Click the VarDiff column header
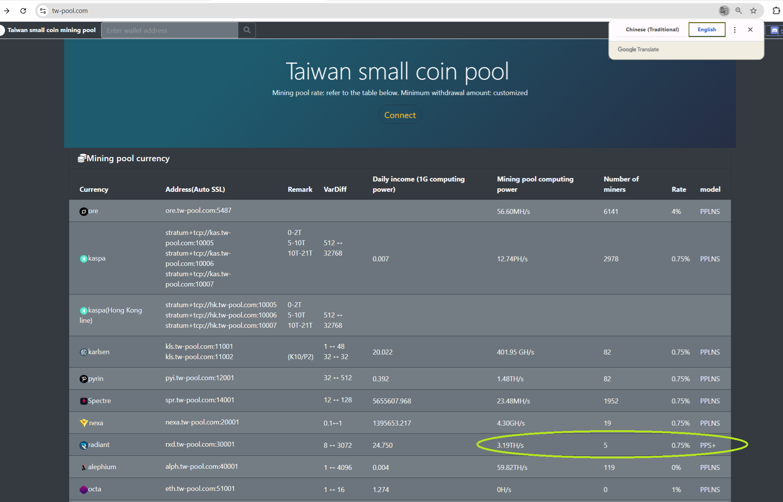The width and height of the screenshot is (783, 502). [335, 189]
